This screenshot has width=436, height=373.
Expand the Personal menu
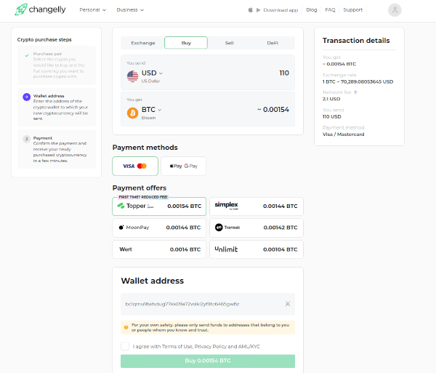(92, 10)
